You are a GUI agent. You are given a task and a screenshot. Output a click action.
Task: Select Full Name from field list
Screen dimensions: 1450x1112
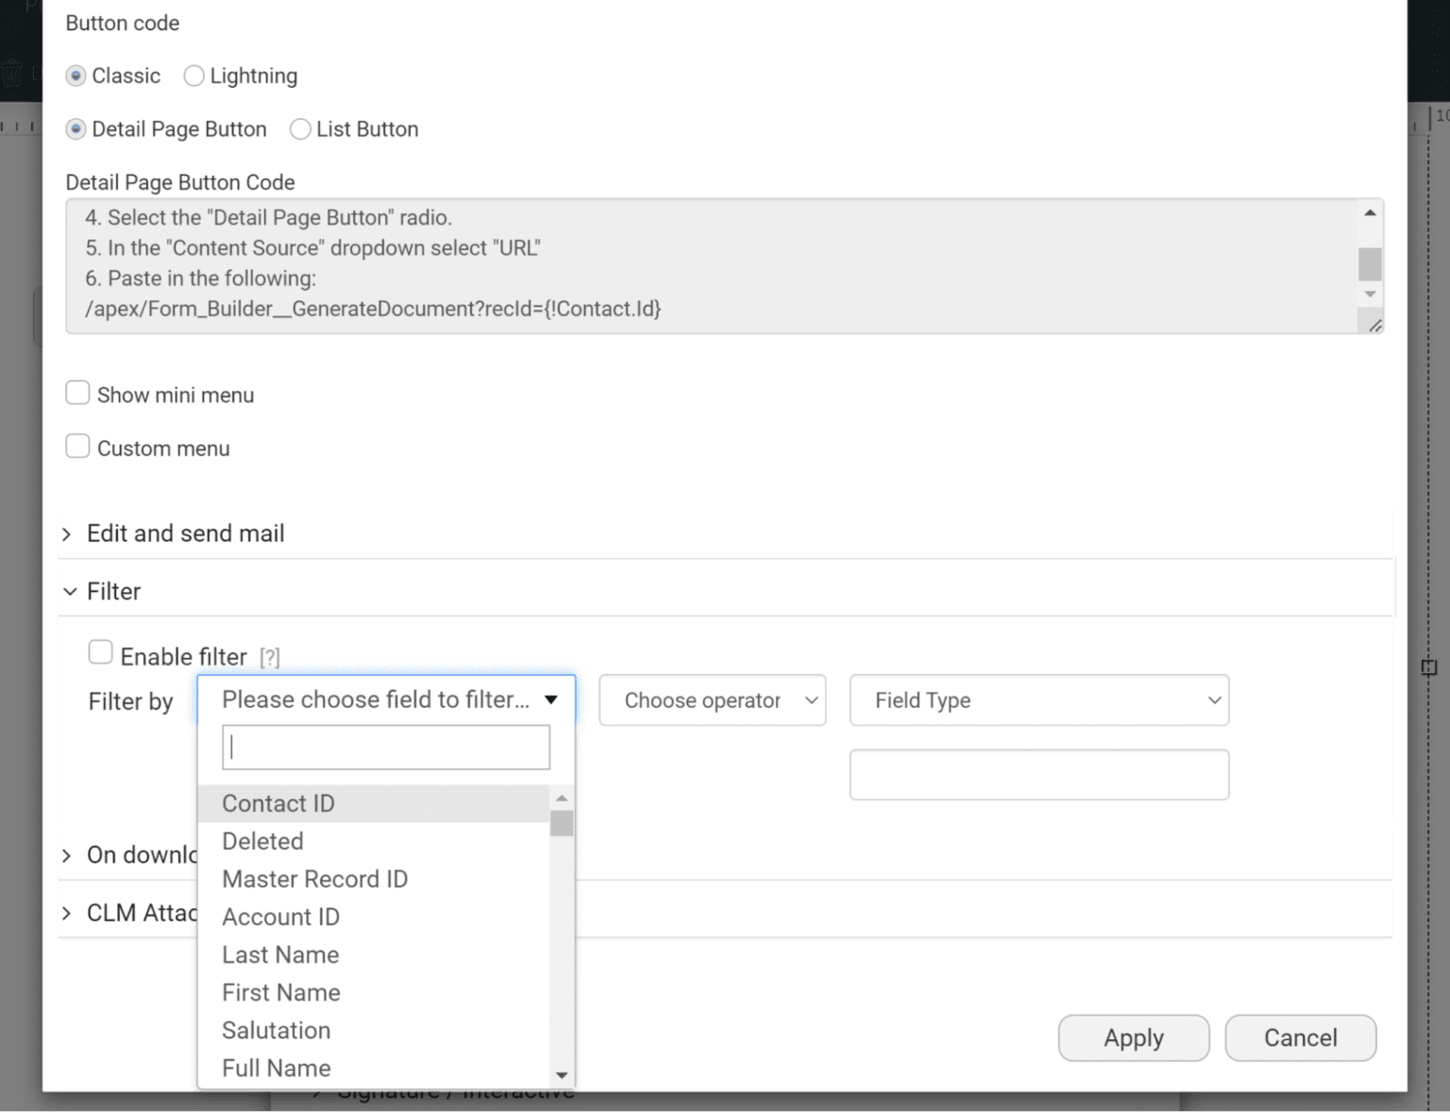374,1068
